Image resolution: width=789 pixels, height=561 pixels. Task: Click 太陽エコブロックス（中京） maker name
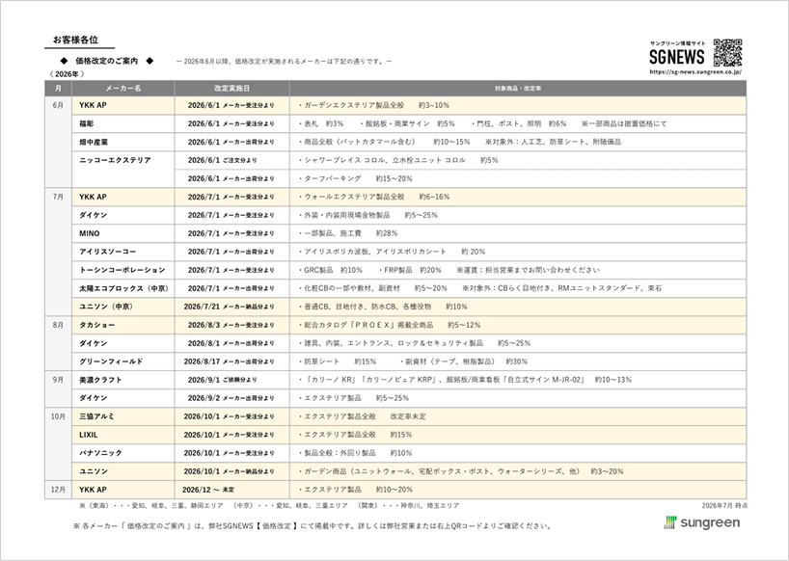tap(124, 288)
